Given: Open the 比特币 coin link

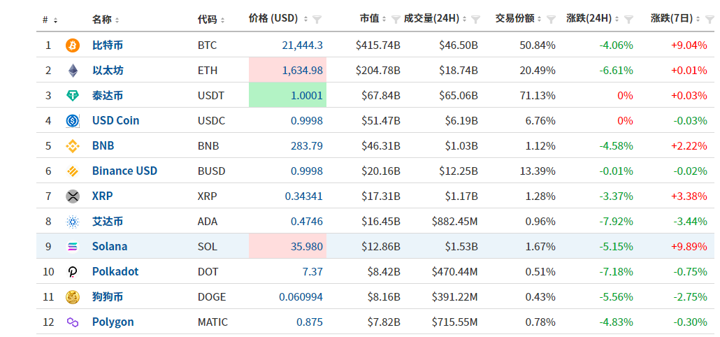Looking at the screenshot, I should click(108, 45).
